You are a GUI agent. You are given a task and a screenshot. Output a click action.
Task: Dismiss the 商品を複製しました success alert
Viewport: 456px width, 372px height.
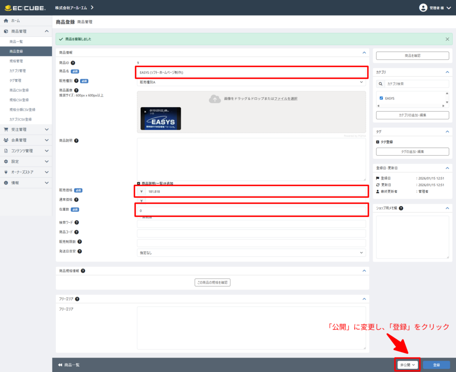447,39
